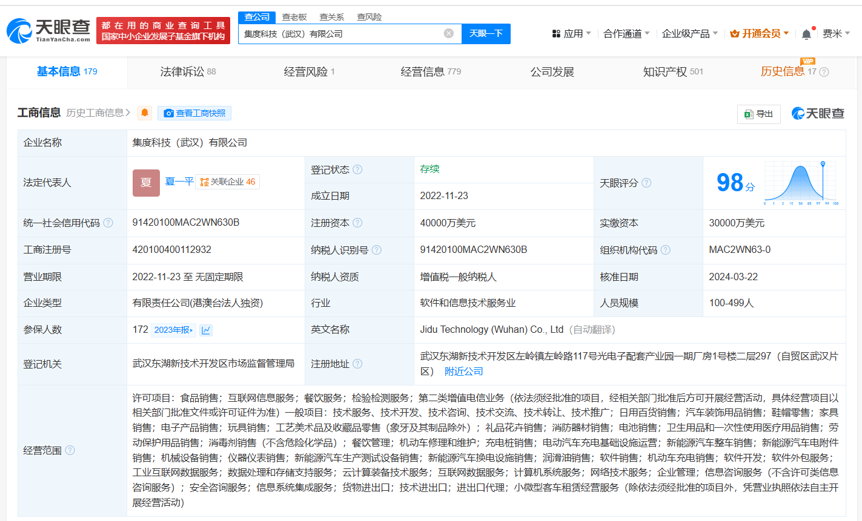Click the 2024-03-22 approval date

tap(733, 277)
